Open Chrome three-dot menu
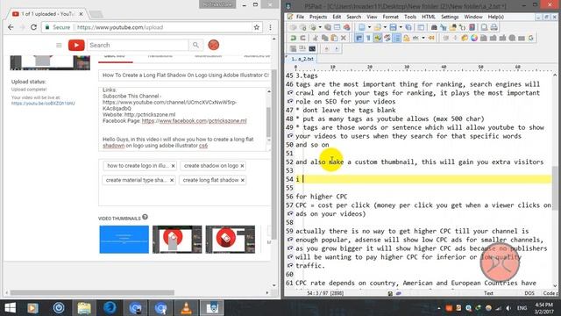 270,27
